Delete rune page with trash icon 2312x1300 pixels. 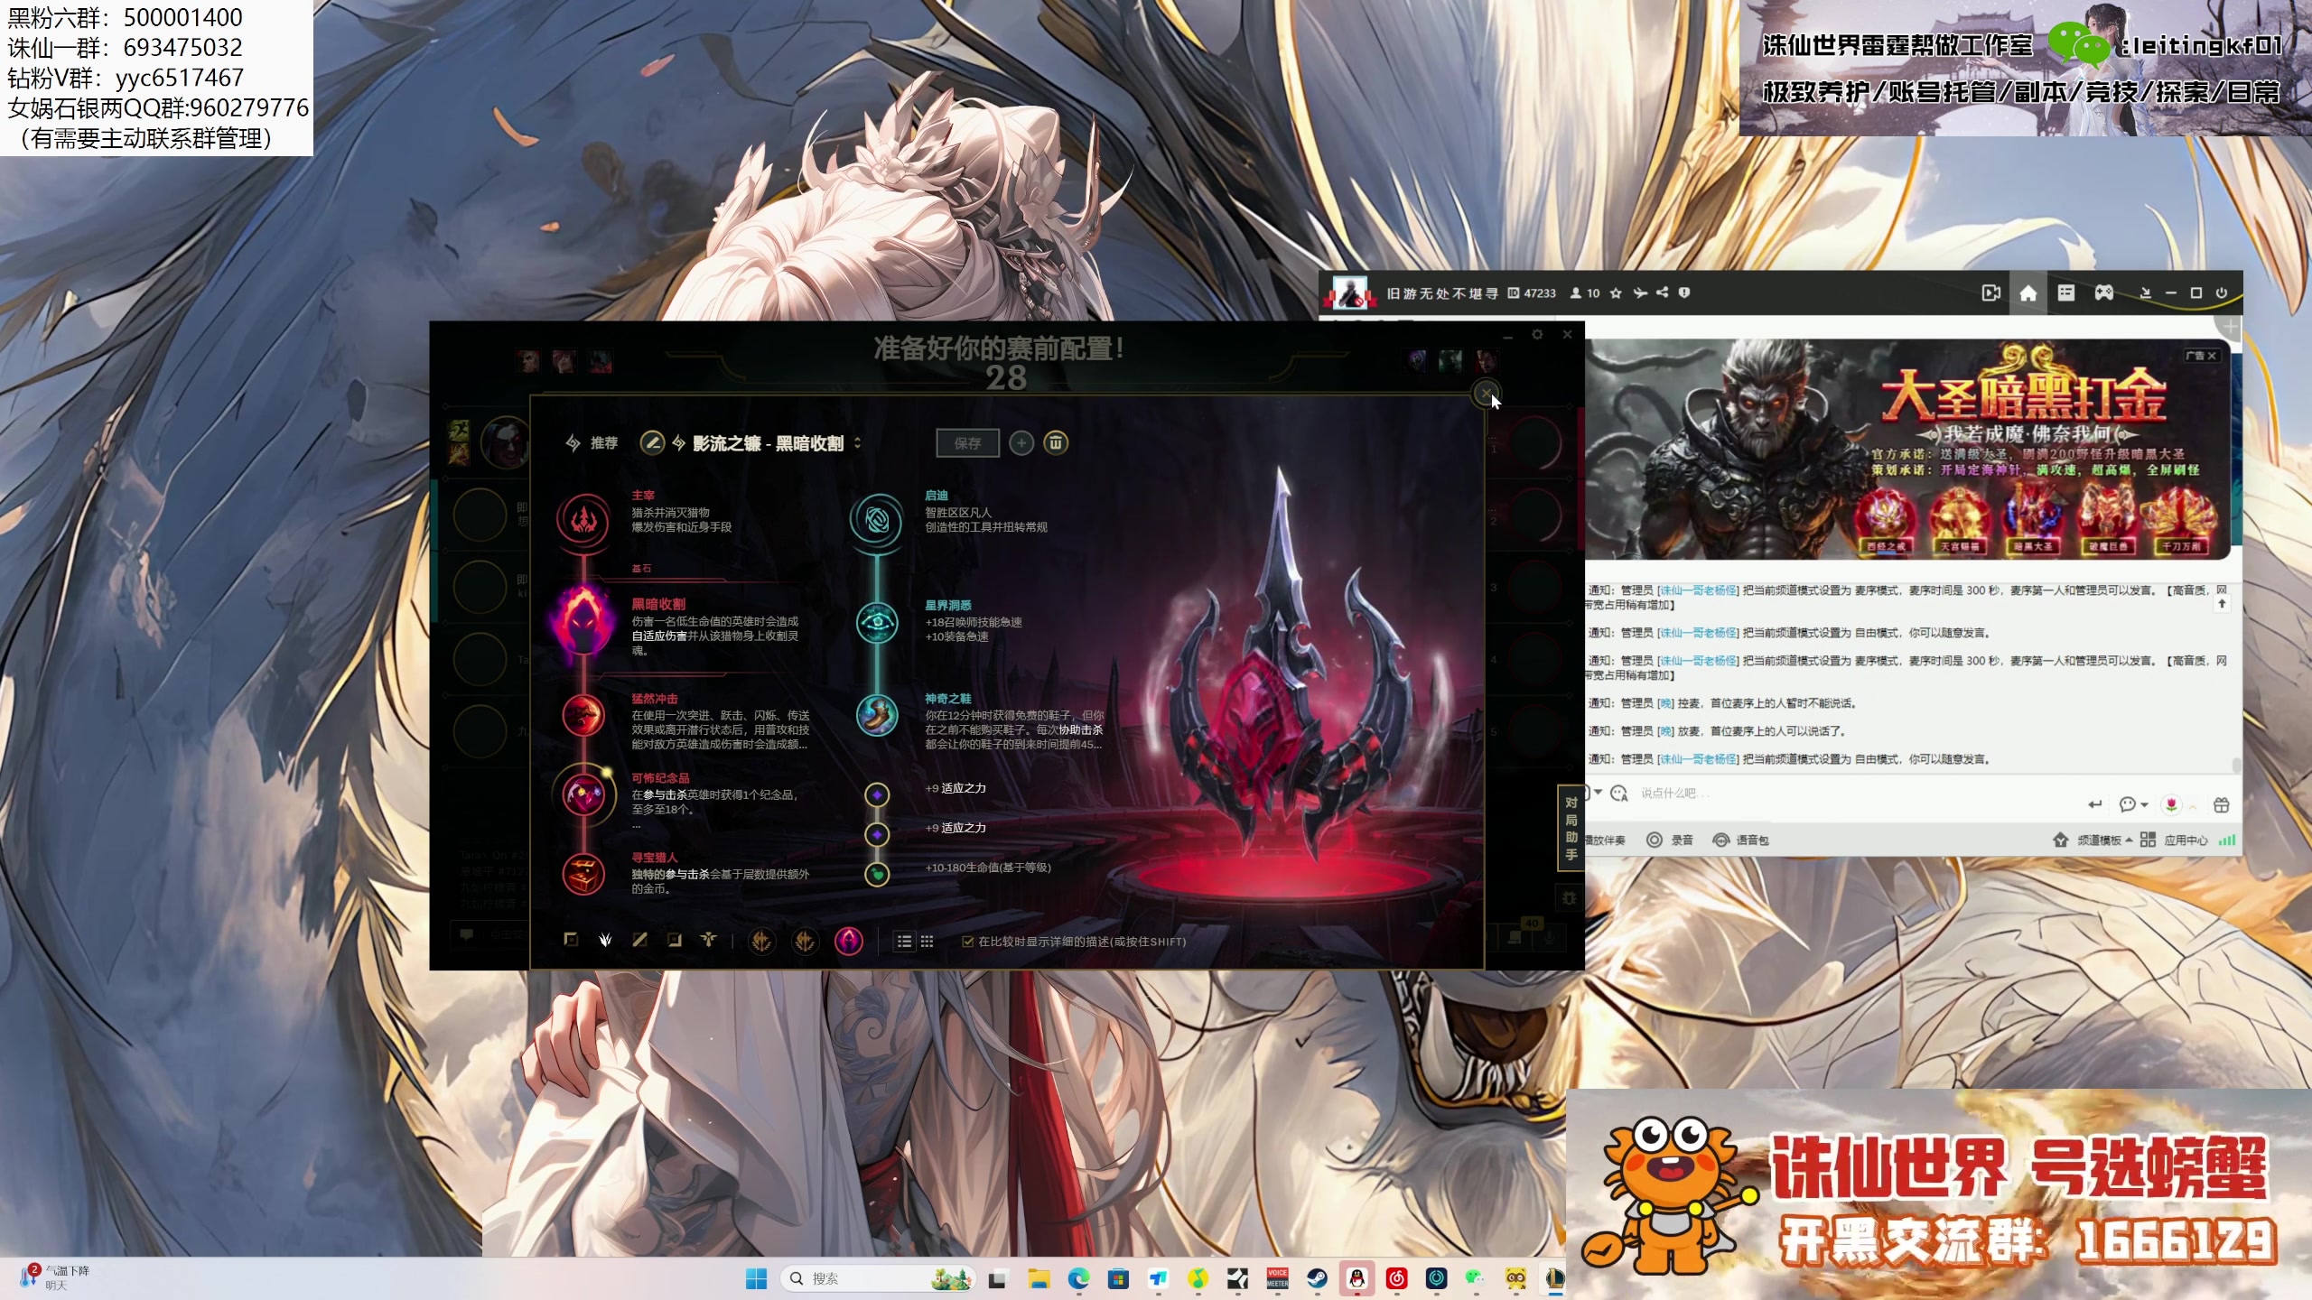(x=1056, y=443)
